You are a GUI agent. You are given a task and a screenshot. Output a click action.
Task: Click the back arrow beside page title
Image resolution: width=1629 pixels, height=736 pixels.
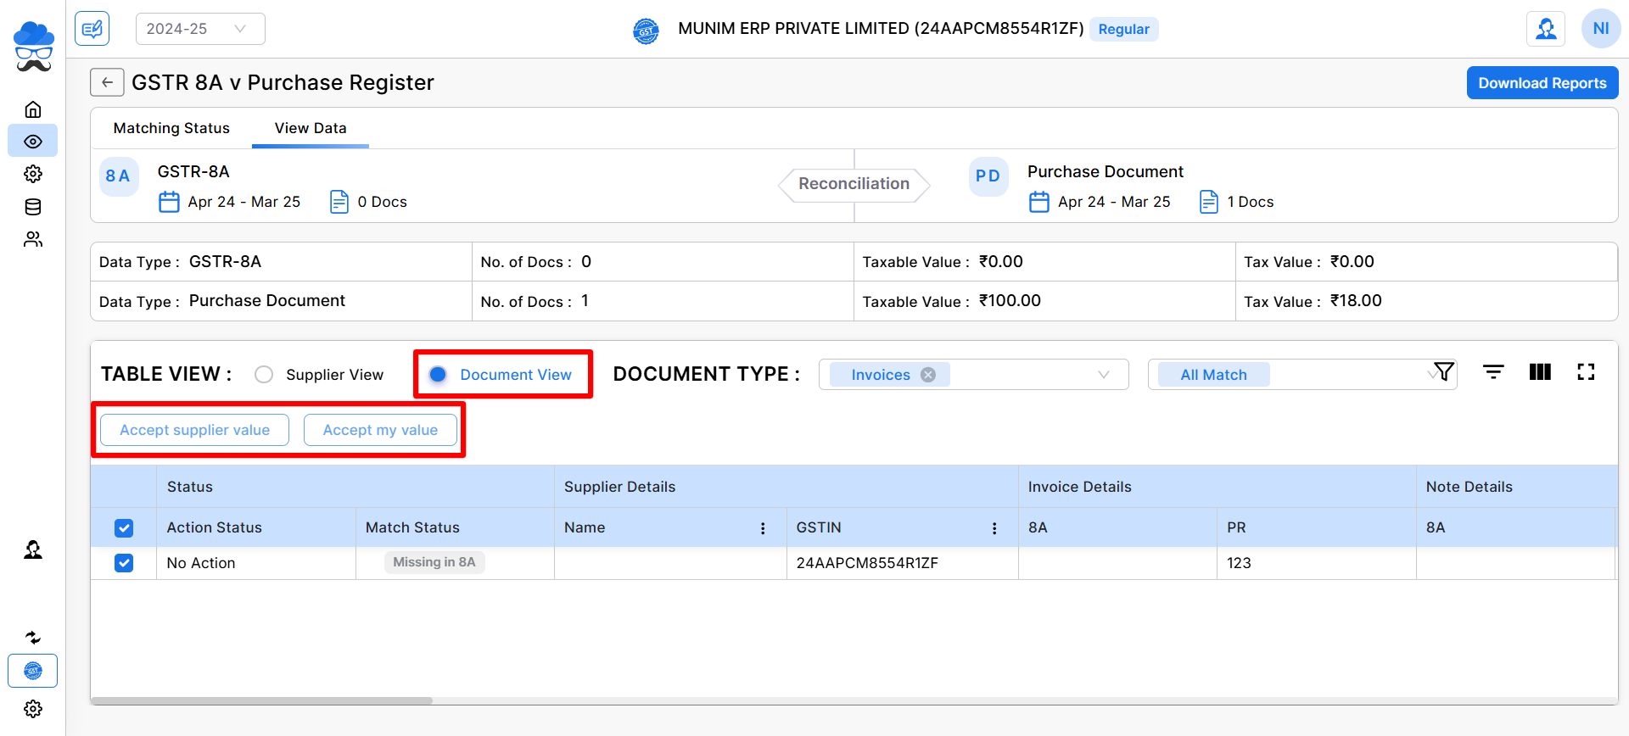tap(107, 82)
